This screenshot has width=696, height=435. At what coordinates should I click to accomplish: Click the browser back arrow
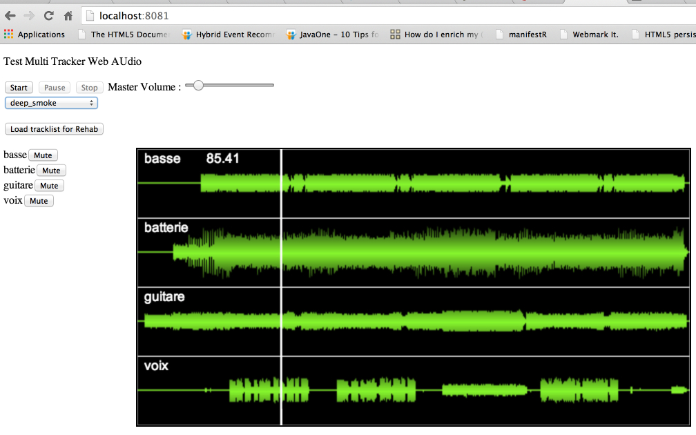10,16
